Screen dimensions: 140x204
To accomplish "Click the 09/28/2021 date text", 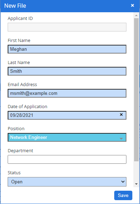I will point(22,115).
